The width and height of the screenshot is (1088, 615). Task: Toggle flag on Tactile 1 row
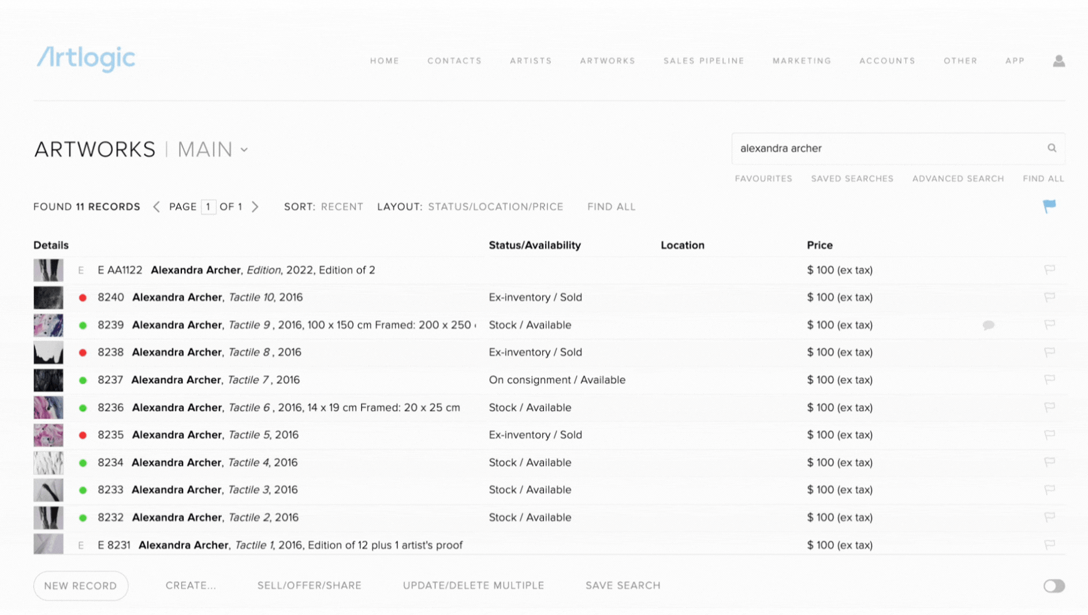(1049, 544)
